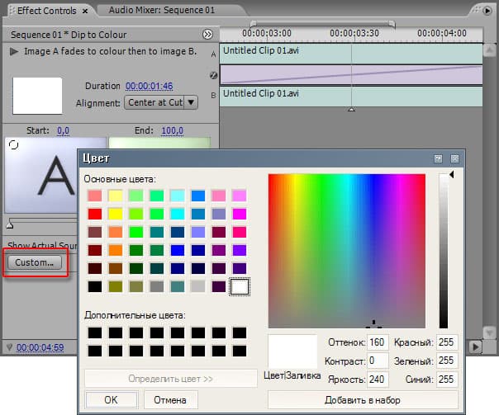Click Добавить в набор button
Screen dimensions: 499x415
click(x=363, y=400)
